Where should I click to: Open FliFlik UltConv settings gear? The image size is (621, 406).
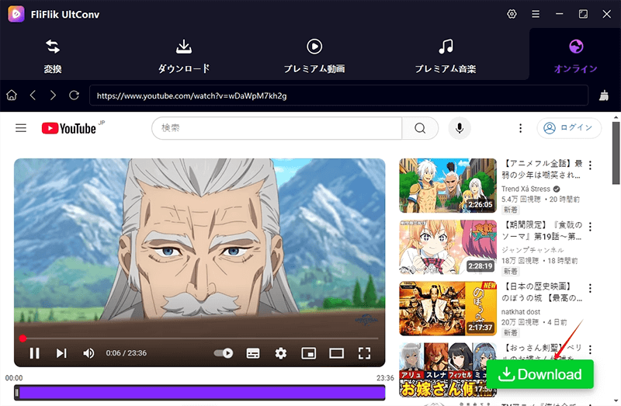coord(512,14)
